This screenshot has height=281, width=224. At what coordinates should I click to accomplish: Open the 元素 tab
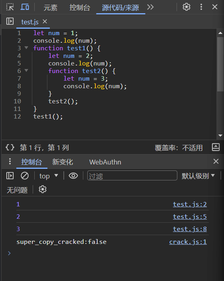click(51, 8)
